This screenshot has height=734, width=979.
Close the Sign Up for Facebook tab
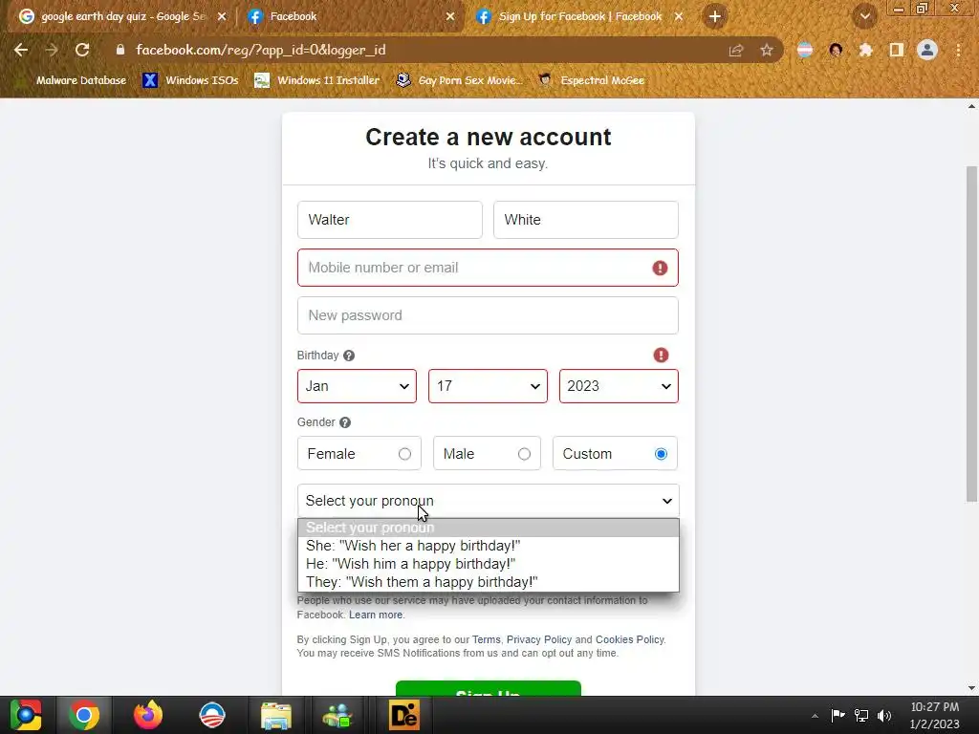(679, 17)
